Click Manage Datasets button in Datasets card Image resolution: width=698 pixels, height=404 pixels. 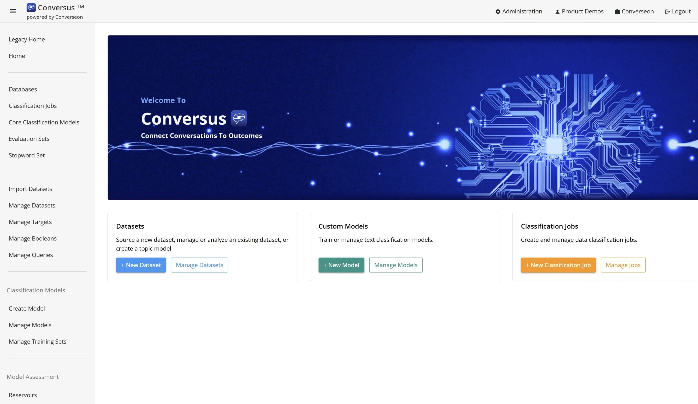coord(199,265)
